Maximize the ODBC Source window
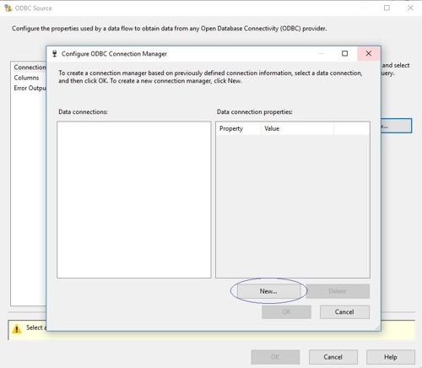 [387, 8]
